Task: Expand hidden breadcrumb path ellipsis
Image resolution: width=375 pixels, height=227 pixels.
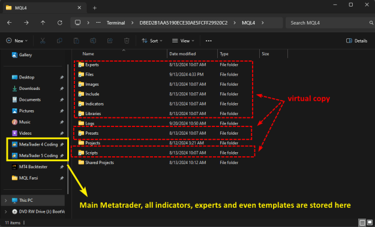Action: click(x=98, y=23)
